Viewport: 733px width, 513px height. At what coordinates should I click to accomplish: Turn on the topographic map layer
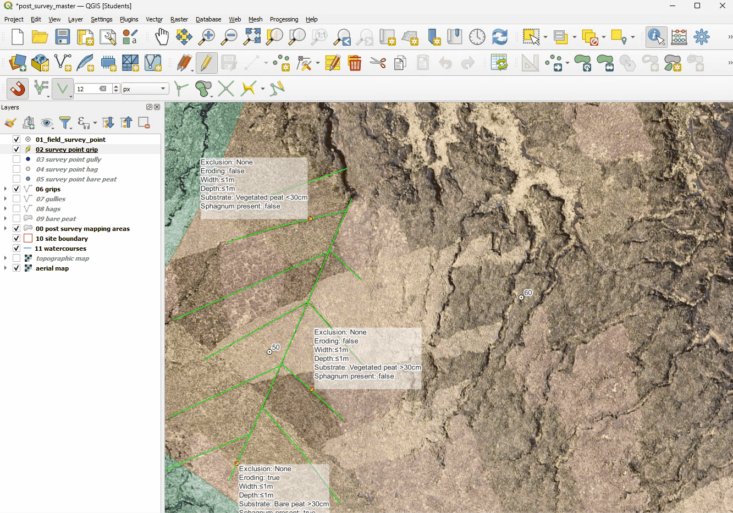coord(16,258)
